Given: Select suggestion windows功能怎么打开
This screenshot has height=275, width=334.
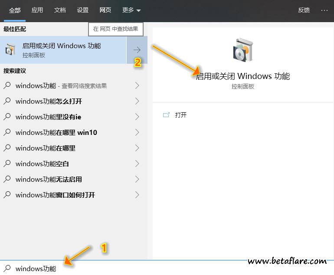Looking at the screenshot, I should pos(74,101).
